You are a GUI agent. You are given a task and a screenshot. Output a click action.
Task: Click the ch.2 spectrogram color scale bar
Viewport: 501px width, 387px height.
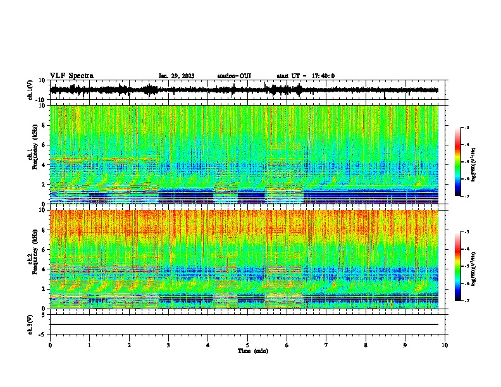point(457,266)
